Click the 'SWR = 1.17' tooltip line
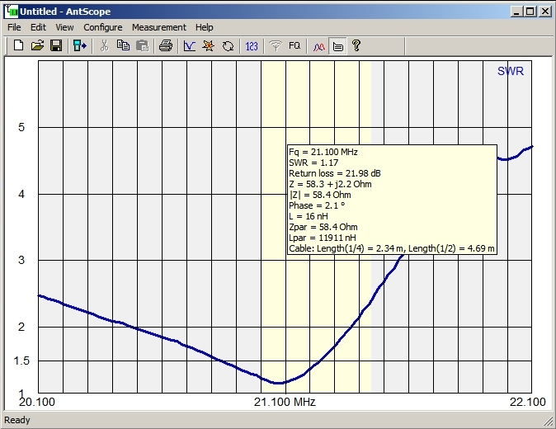The height and width of the screenshot is (429, 556). 313,163
